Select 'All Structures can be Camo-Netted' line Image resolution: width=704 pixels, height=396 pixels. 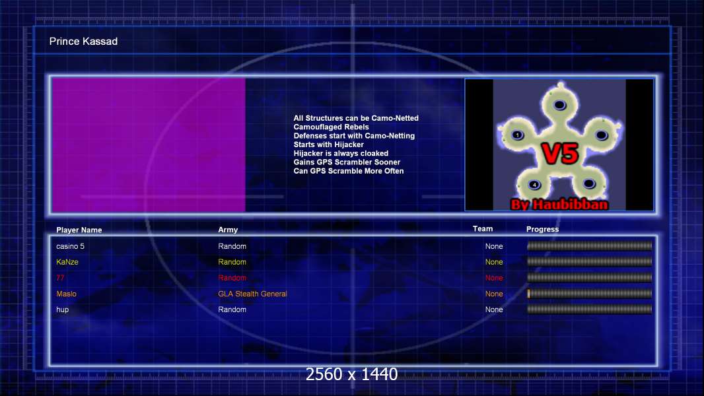pos(356,118)
